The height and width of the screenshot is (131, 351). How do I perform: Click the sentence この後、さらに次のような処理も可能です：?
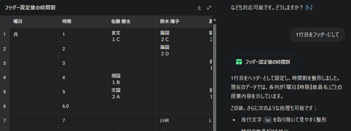coord(274,108)
